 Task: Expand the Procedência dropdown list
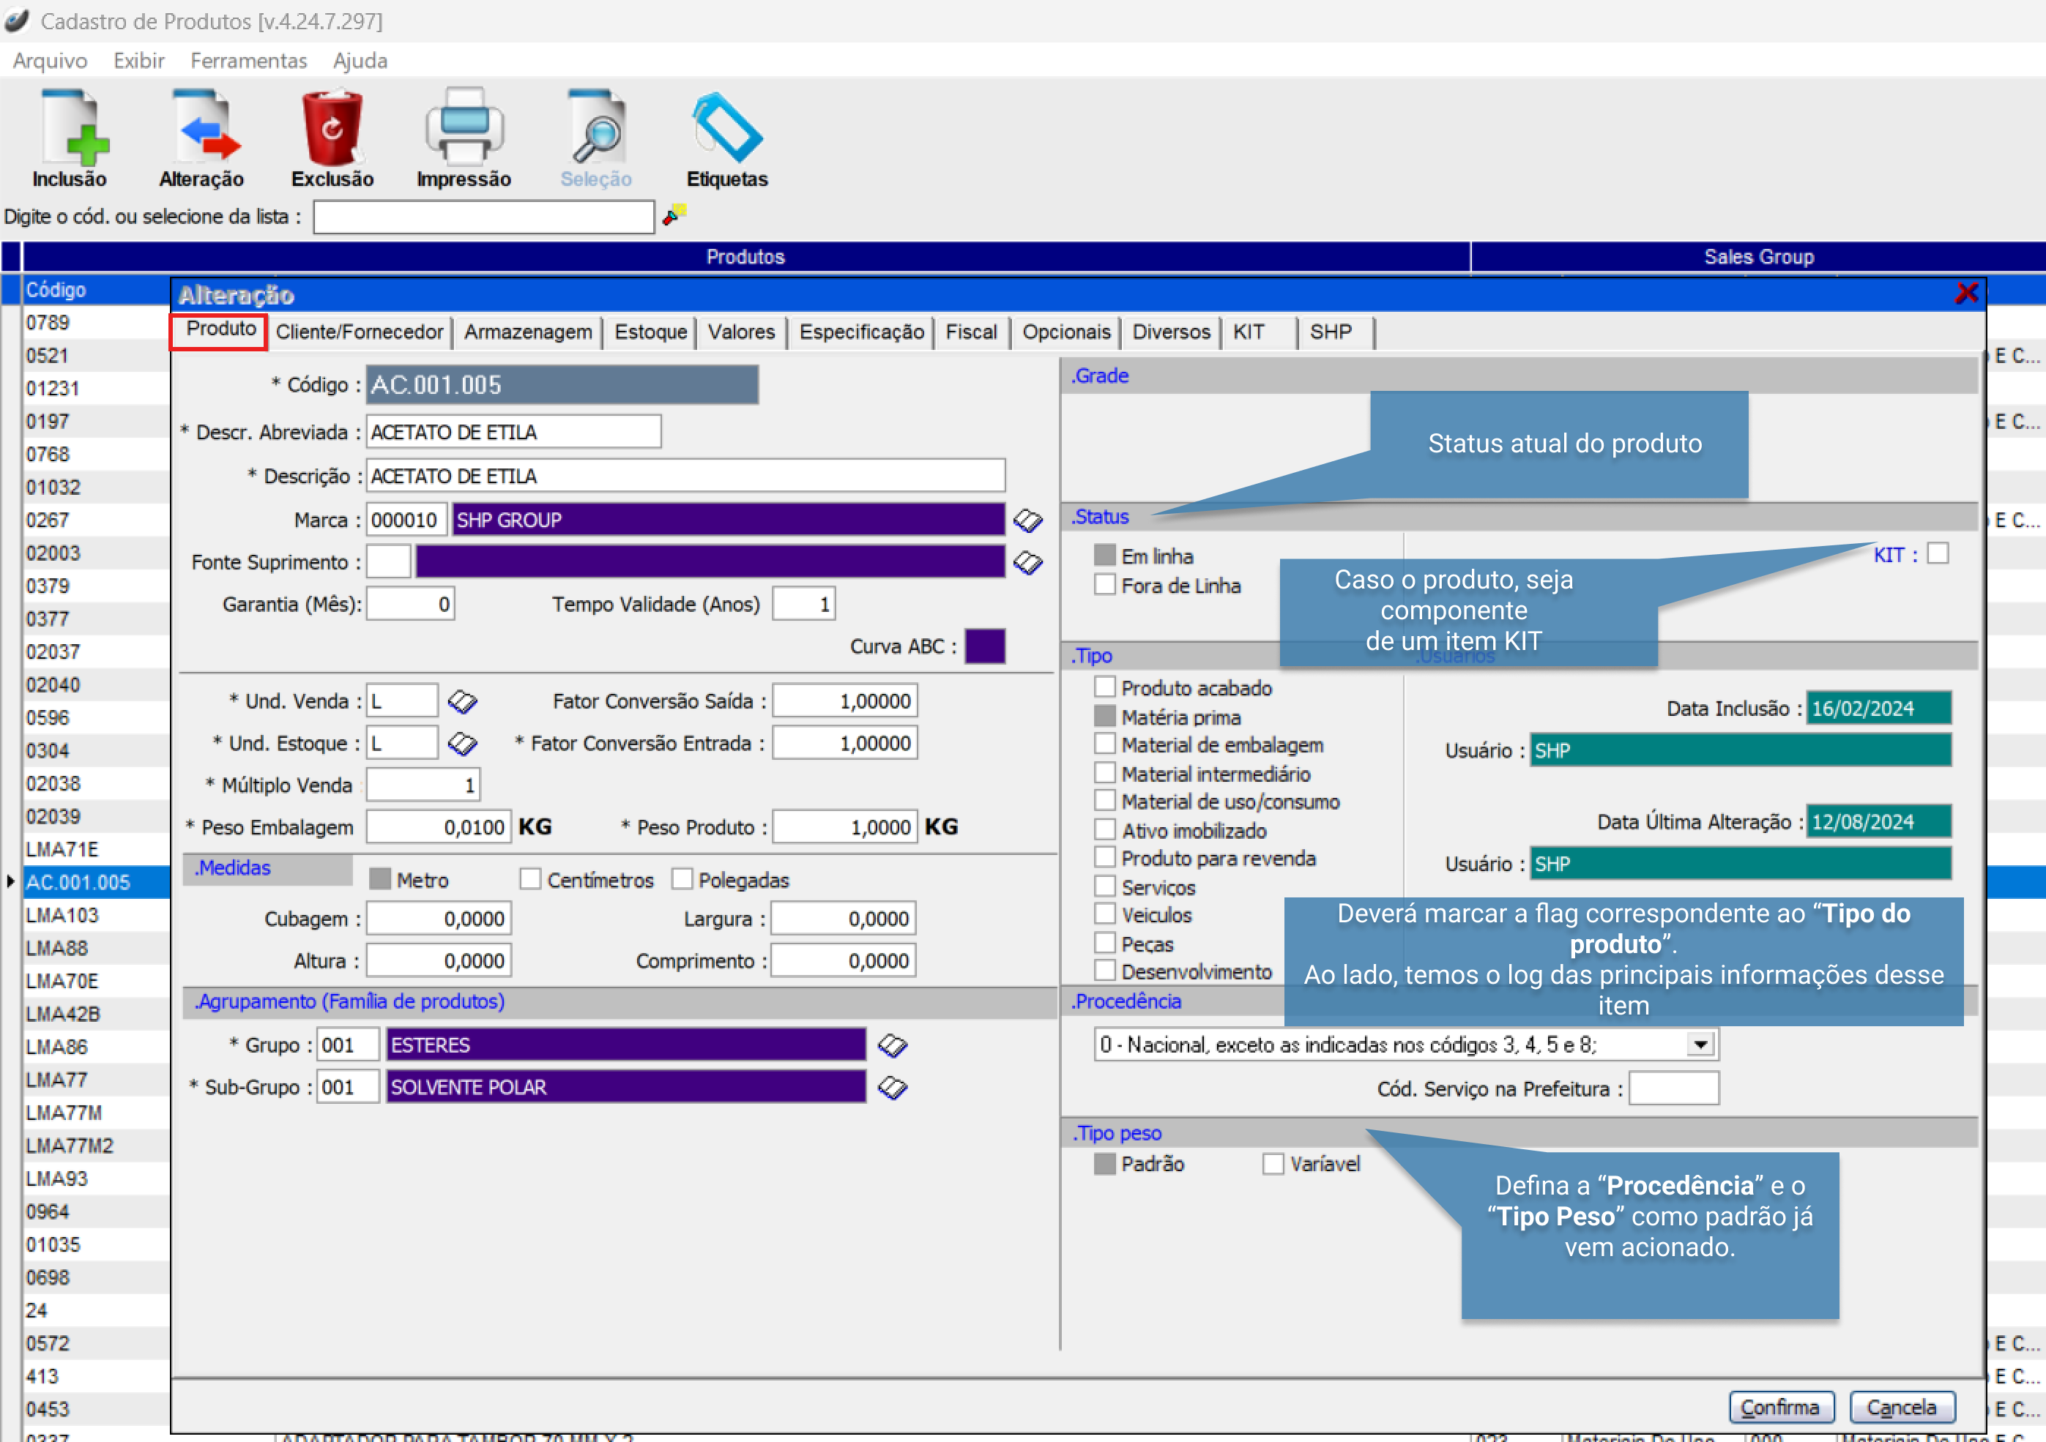[x=1700, y=1045]
